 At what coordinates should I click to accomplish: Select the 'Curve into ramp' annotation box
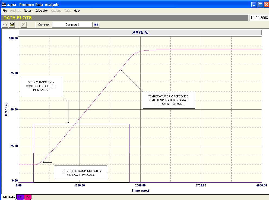point(81,173)
